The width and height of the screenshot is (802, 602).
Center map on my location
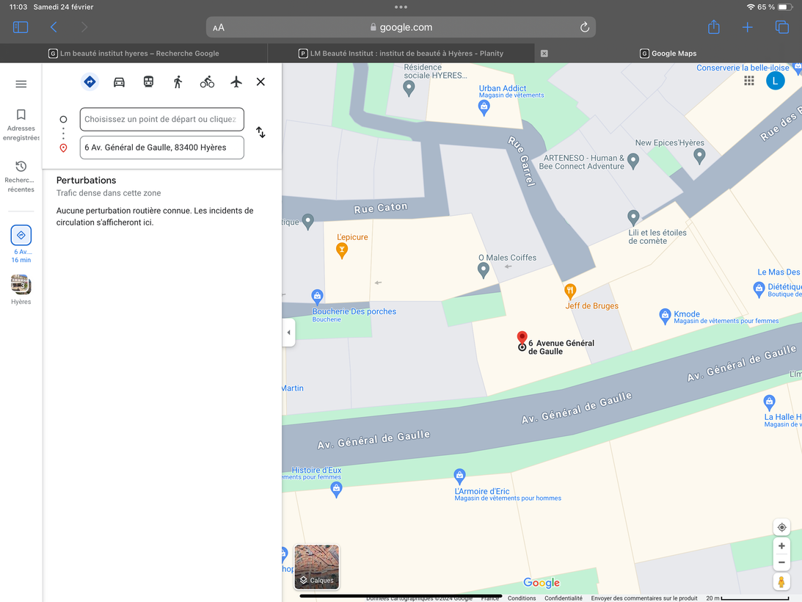(781, 527)
